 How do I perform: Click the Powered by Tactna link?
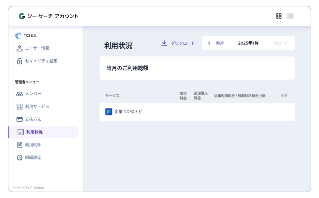tap(28, 187)
